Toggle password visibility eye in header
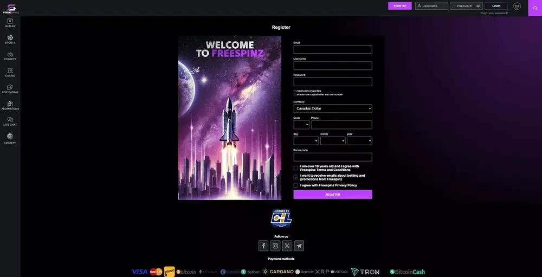Screen dimensions: 542x277 pyautogui.click(x=479, y=6)
